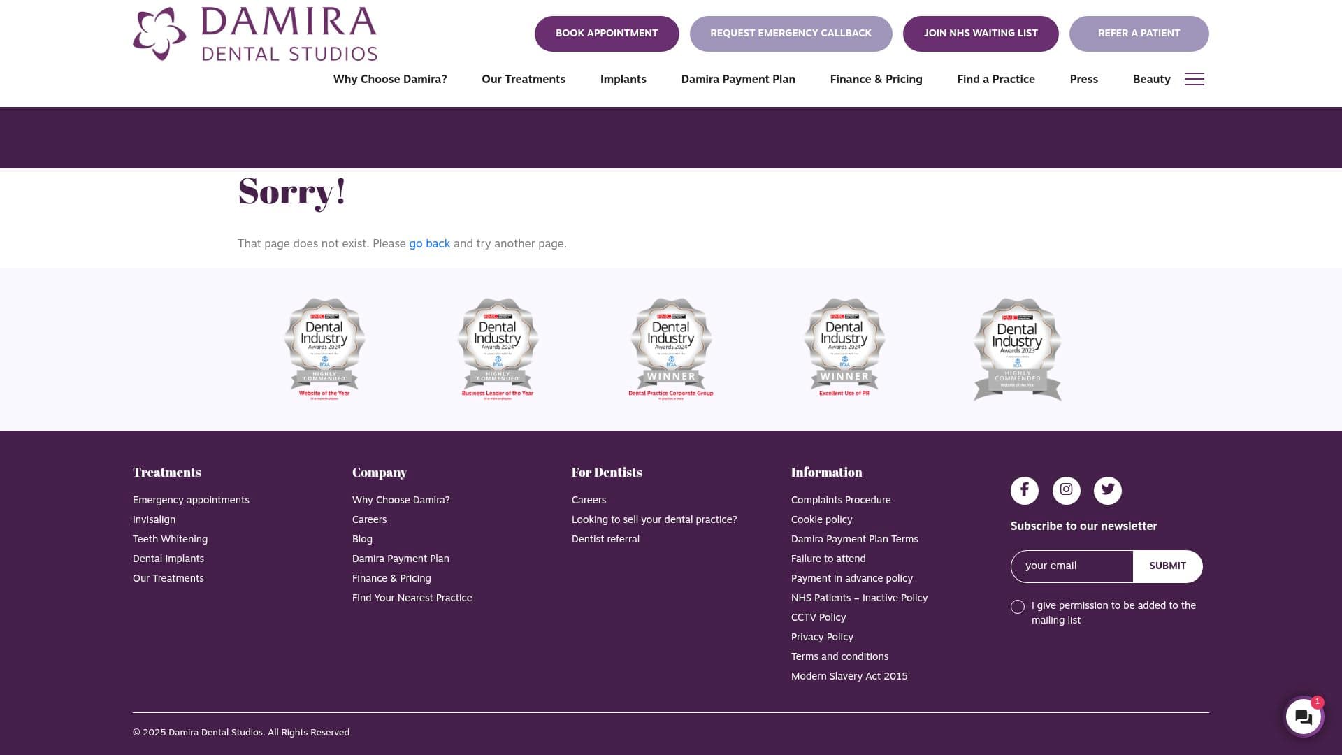Open Finance & Pricing nav item
The image size is (1342, 755).
876,80
